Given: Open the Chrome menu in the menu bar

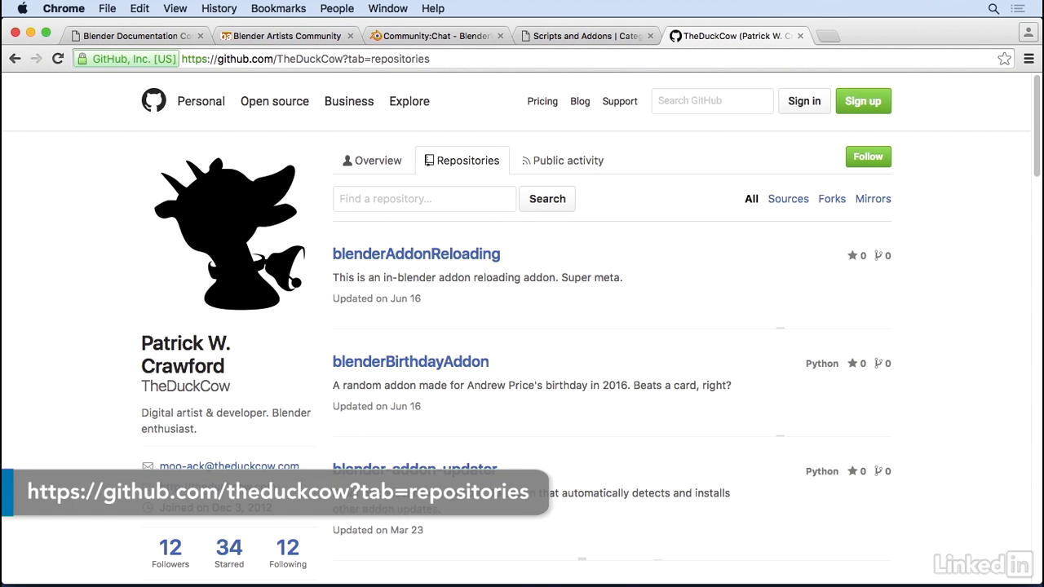Looking at the screenshot, I should [x=64, y=8].
